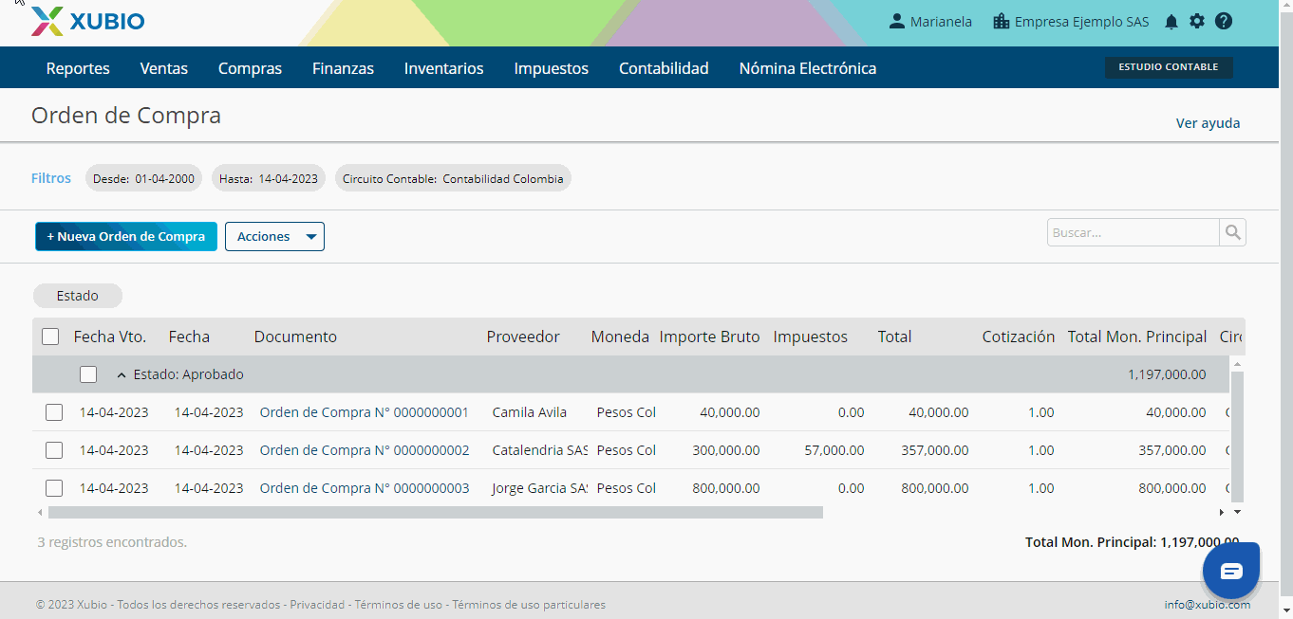The image size is (1293, 619).
Task: Sort by Fecha Vto. column header
Action: coord(110,337)
